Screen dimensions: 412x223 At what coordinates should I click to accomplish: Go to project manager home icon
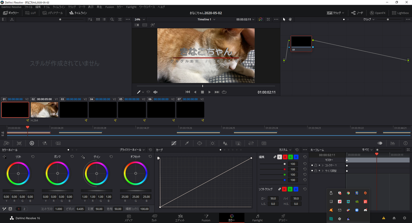pos(394,218)
